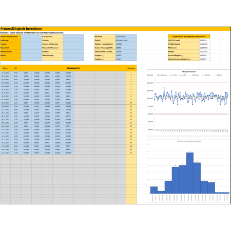Select the tallest histogram bar

point(190,173)
